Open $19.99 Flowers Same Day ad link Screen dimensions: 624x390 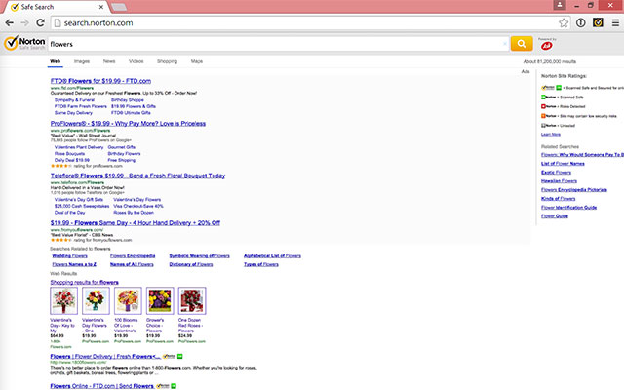[136, 223]
